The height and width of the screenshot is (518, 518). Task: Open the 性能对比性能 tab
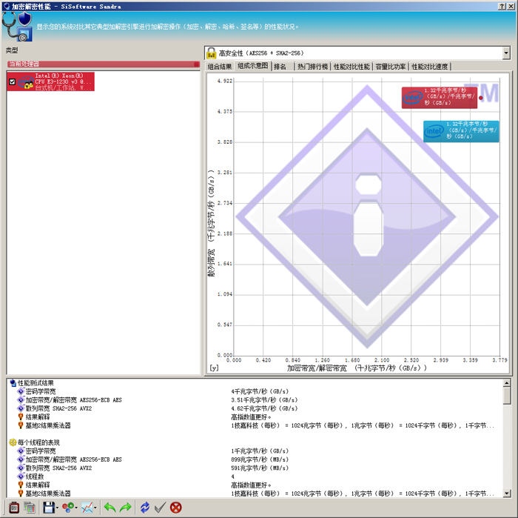(351, 67)
